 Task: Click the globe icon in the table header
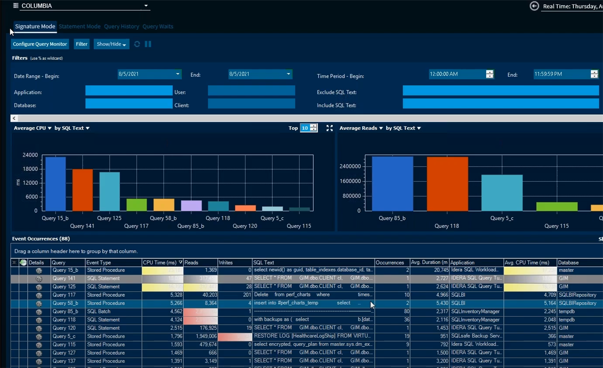coord(23,263)
